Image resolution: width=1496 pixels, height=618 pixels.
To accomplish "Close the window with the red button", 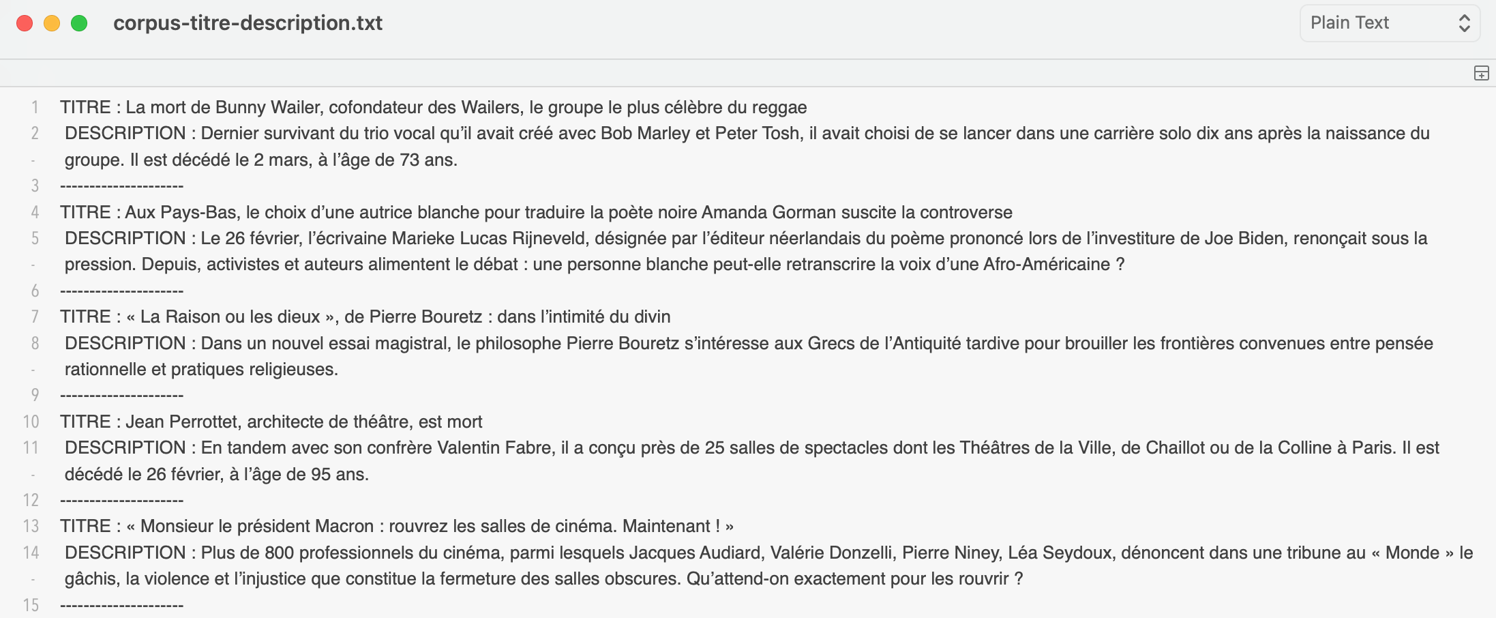I will [25, 23].
